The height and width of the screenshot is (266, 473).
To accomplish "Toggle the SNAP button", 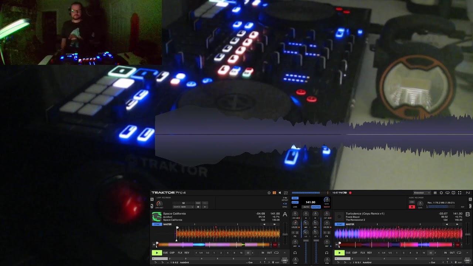I will (295, 198).
